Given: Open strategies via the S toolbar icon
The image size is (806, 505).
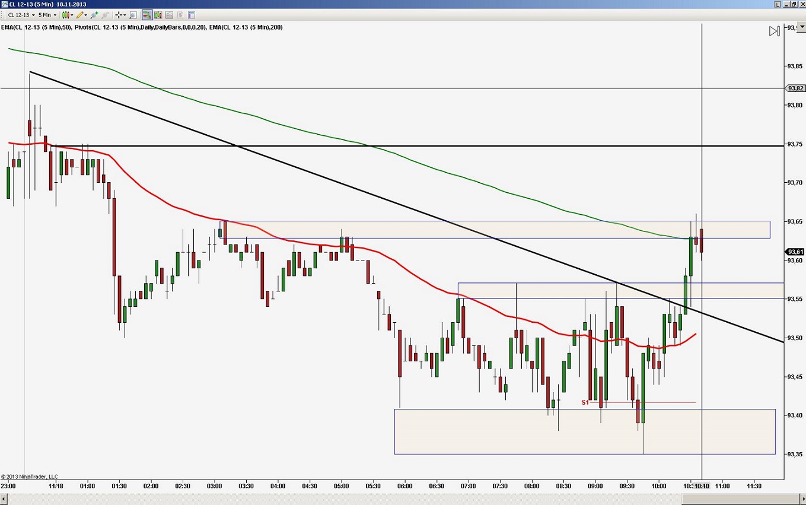Looking at the screenshot, I should pos(179,15).
